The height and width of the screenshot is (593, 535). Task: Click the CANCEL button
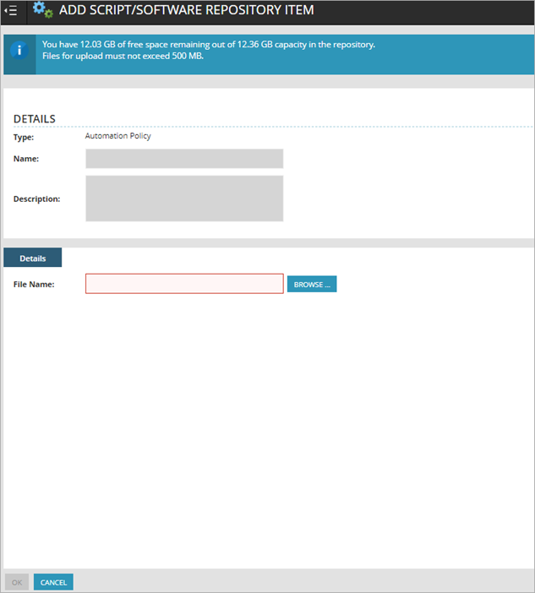tap(53, 582)
